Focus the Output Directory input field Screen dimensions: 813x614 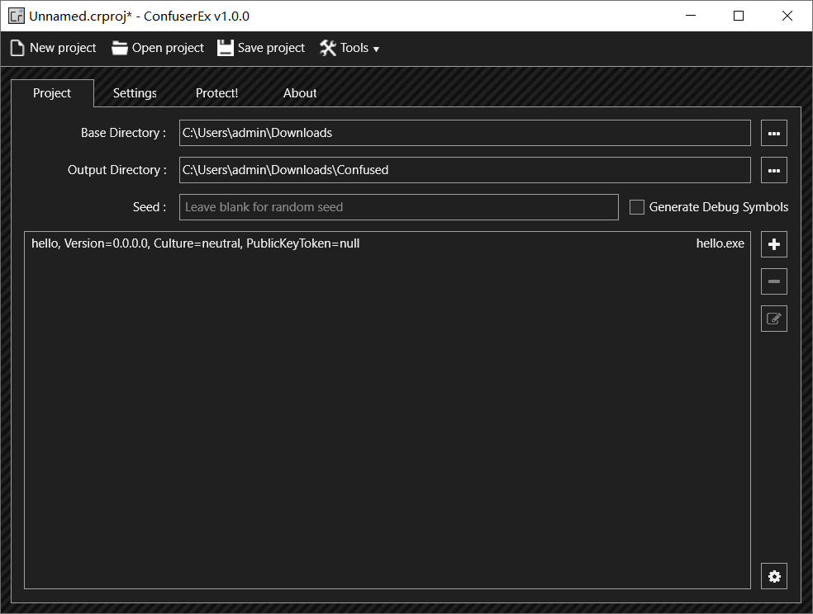(465, 170)
